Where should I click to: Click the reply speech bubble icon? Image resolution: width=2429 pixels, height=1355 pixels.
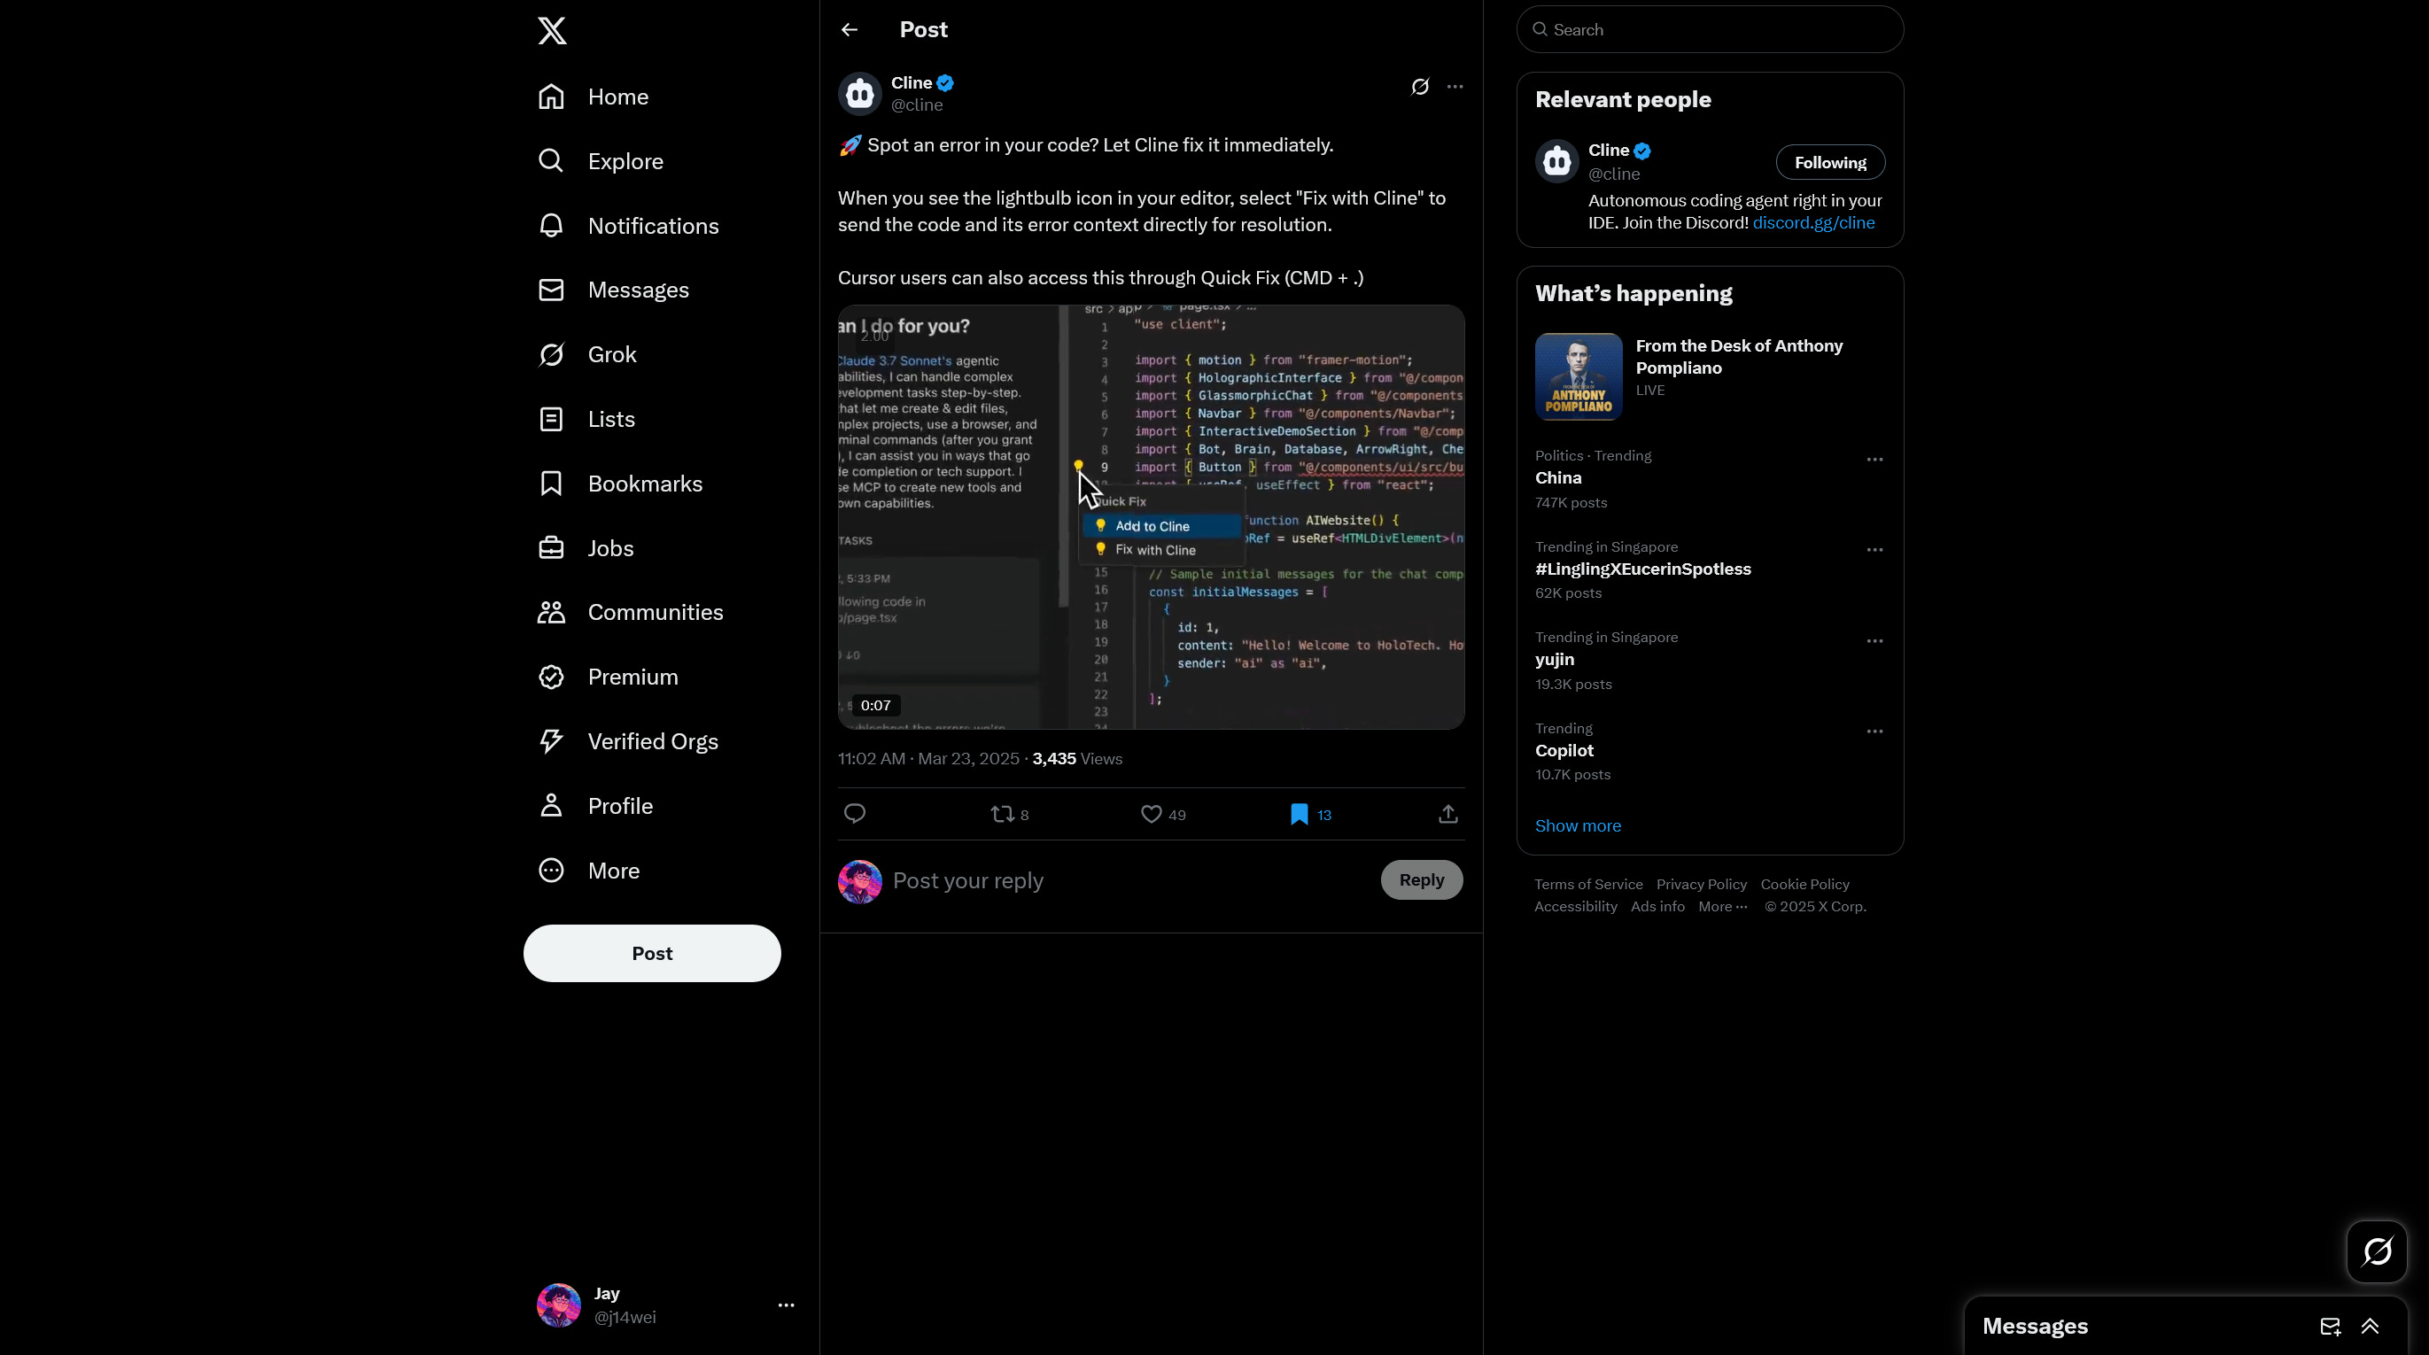point(854,814)
